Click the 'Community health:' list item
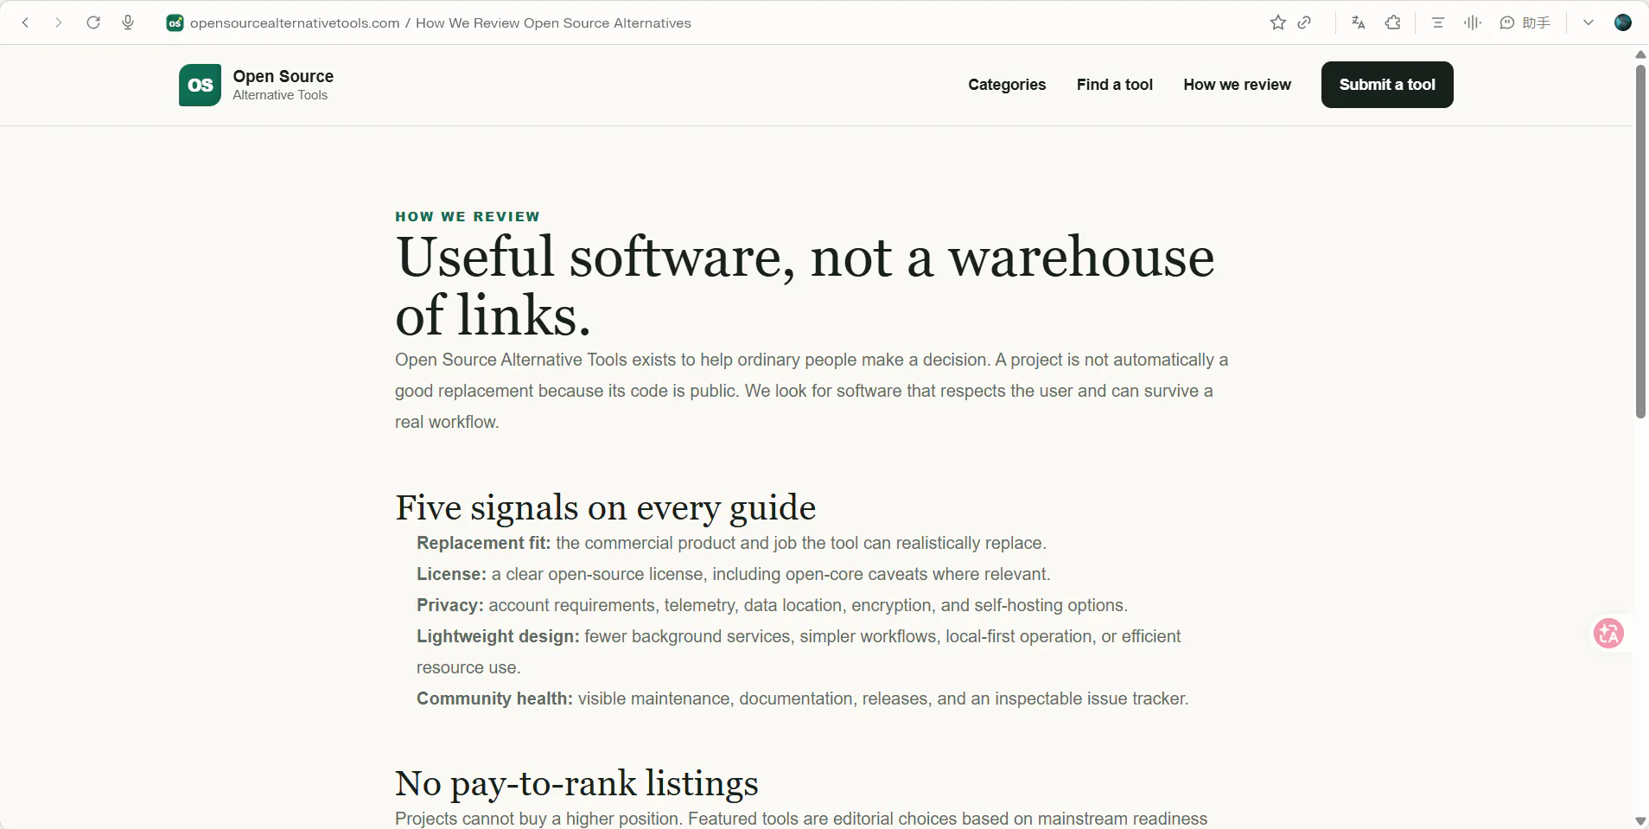 (803, 698)
